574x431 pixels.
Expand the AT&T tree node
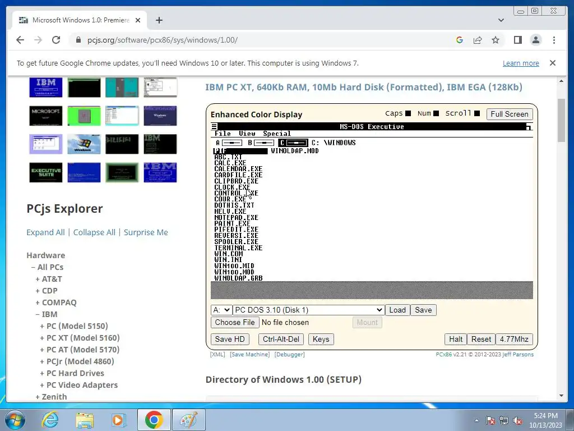coord(38,279)
